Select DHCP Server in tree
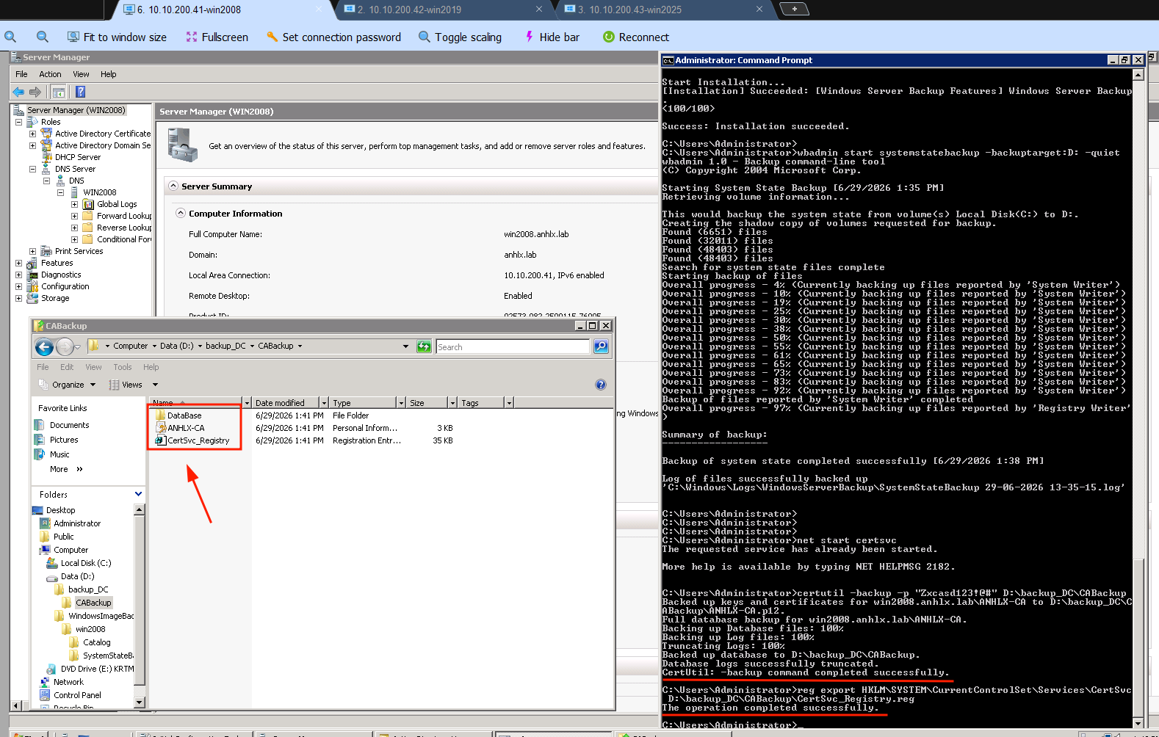 (x=78, y=157)
